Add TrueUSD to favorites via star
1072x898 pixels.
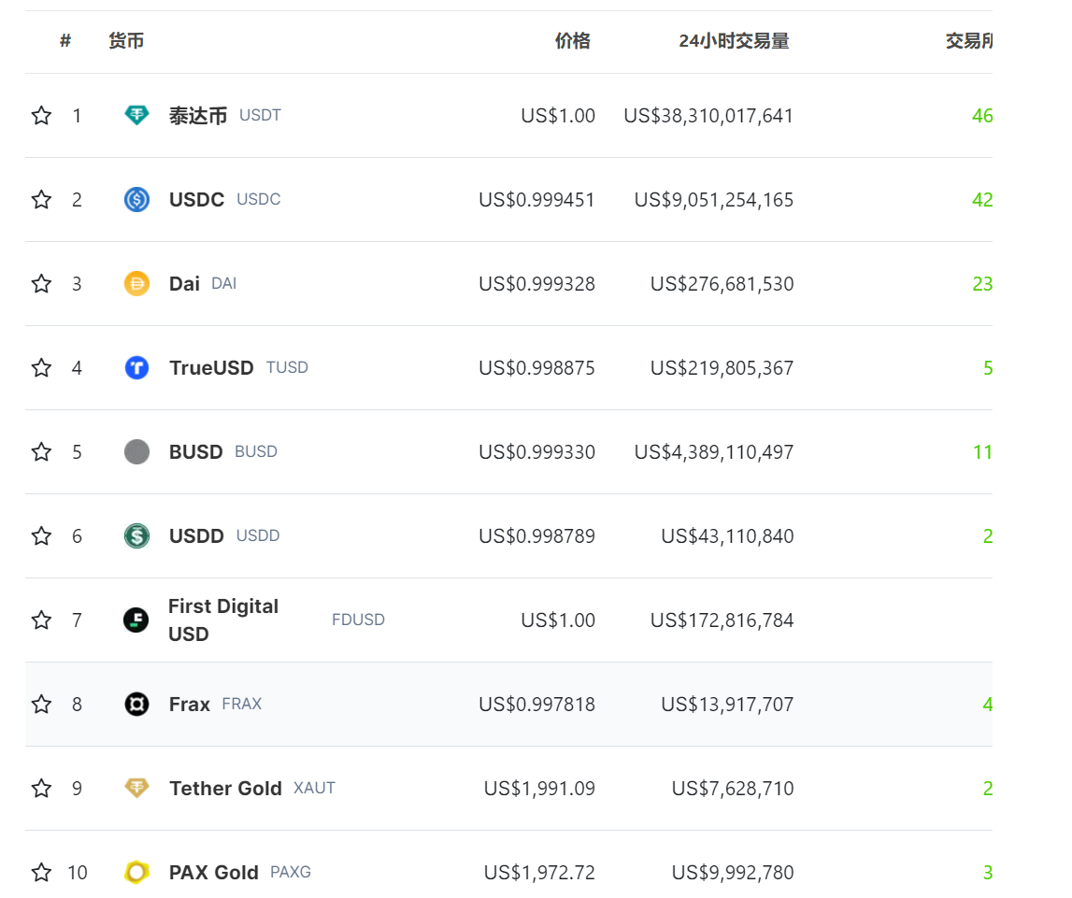tap(42, 367)
